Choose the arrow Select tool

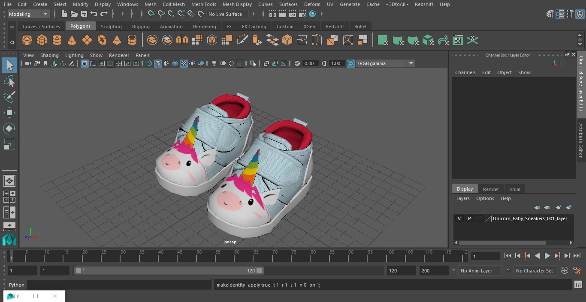(9, 65)
